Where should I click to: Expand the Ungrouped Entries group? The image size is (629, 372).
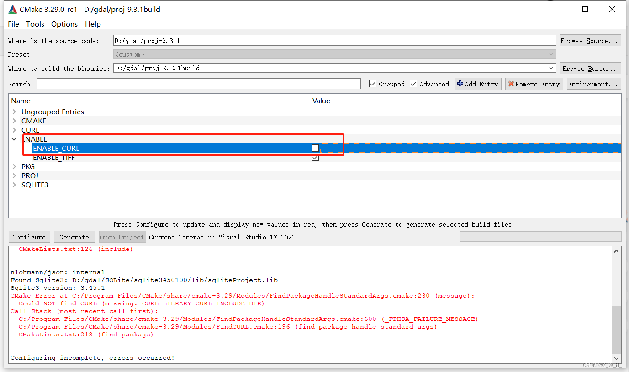coord(14,112)
